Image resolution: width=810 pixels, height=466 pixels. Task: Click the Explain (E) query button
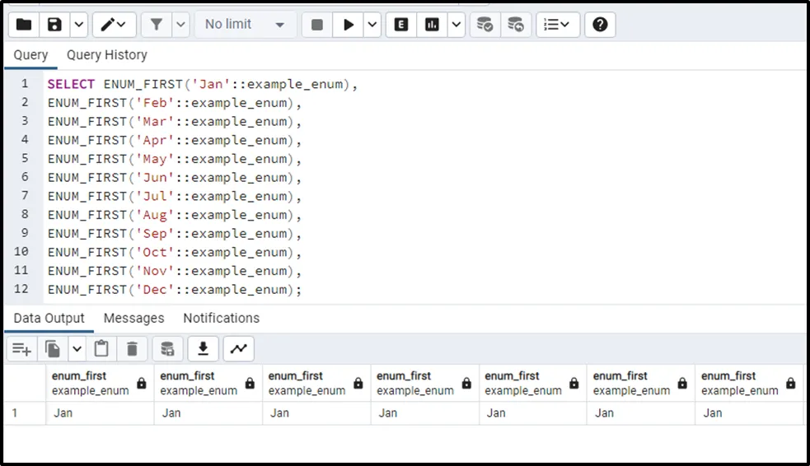401,25
